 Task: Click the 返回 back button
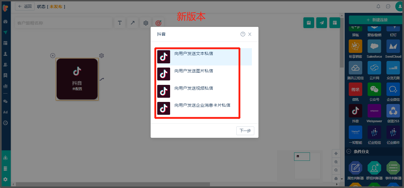(x=25, y=6)
